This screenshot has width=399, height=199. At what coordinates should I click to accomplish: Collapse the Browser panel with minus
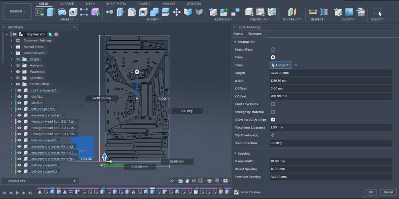click(x=74, y=27)
